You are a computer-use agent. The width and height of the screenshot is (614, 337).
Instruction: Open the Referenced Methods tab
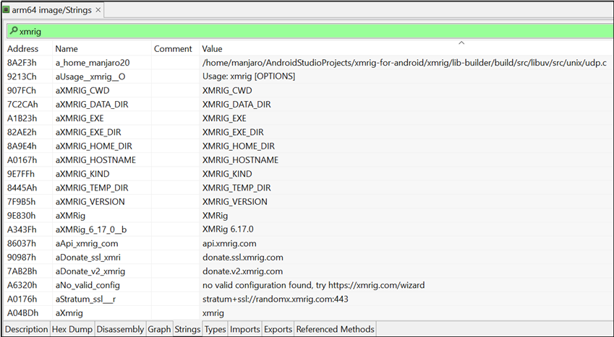tap(335, 329)
